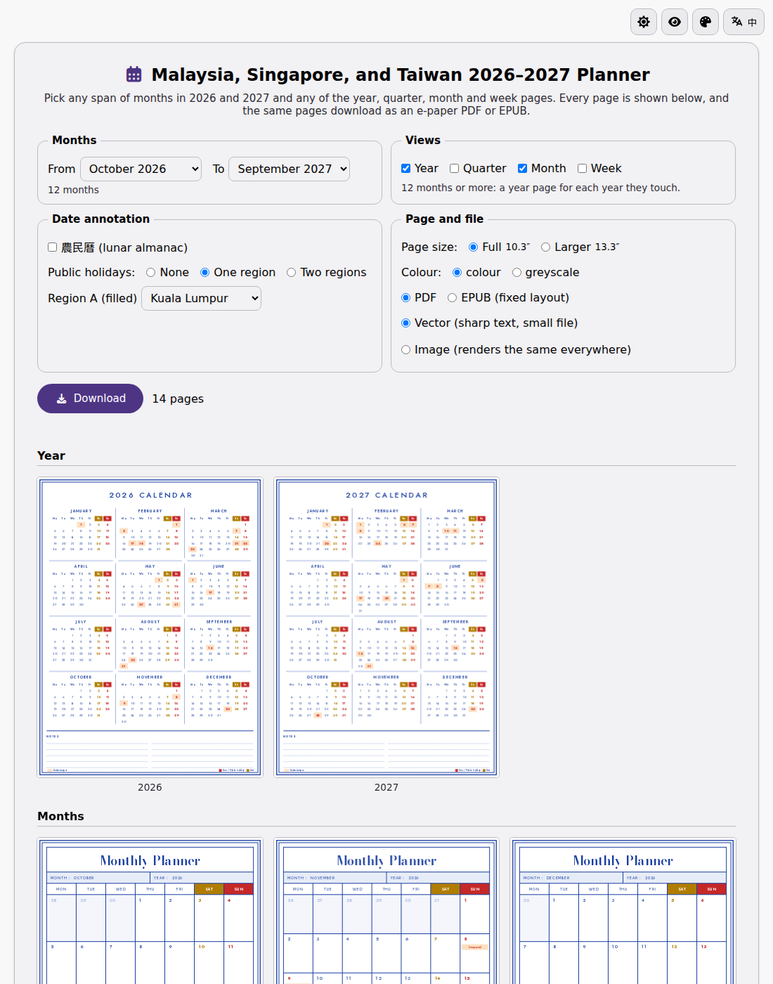Viewport: 773px width, 984px height.
Task: Open the November 2026 Monthly Planner thumbnail
Action: point(386,911)
